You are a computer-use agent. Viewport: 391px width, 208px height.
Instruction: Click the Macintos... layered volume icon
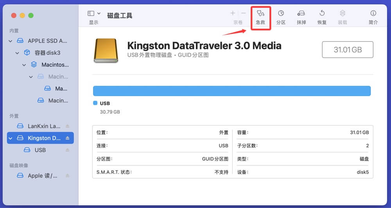point(34,65)
